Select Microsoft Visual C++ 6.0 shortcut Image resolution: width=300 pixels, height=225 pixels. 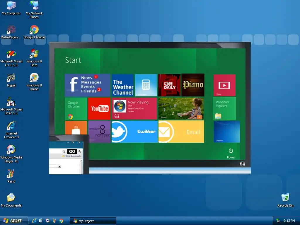(x=11, y=58)
